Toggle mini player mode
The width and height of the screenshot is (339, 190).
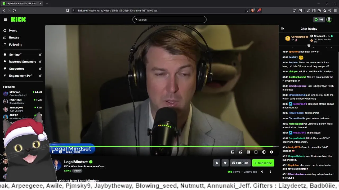[233, 152]
